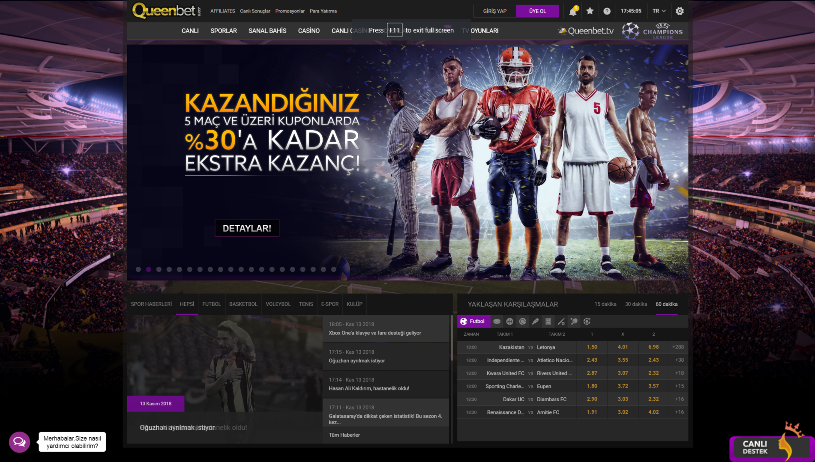Open news 'Xbox One'a klavye ve fare desteği geliyor'
815x462 pixels.
tap(386, 329)
